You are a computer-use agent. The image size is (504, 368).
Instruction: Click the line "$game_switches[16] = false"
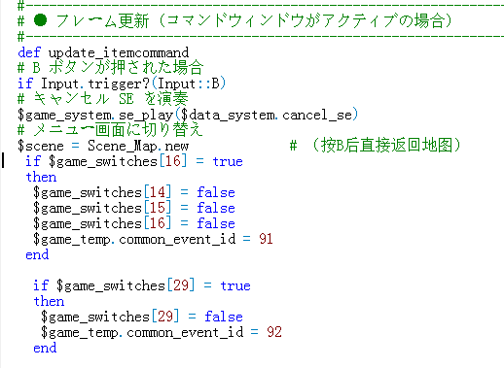134,223
